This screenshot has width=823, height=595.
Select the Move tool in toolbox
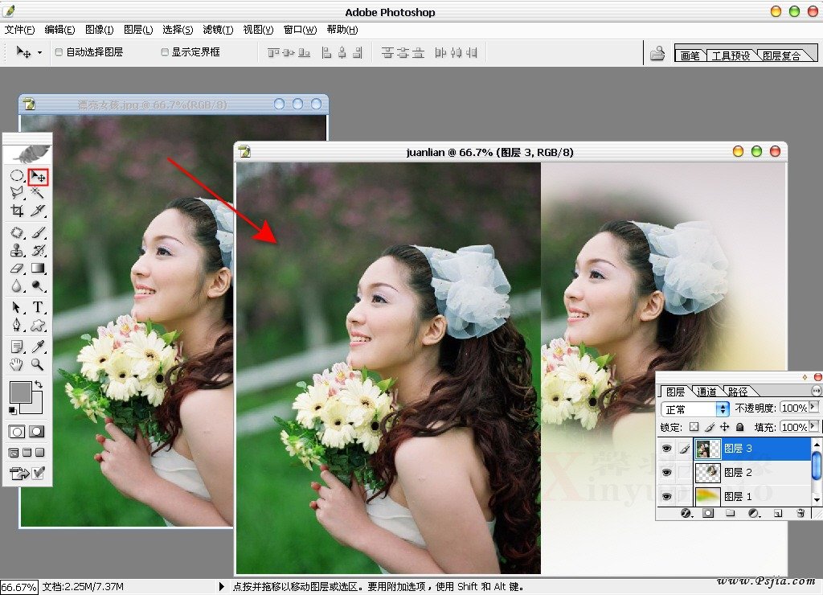(x=39, y=176)
